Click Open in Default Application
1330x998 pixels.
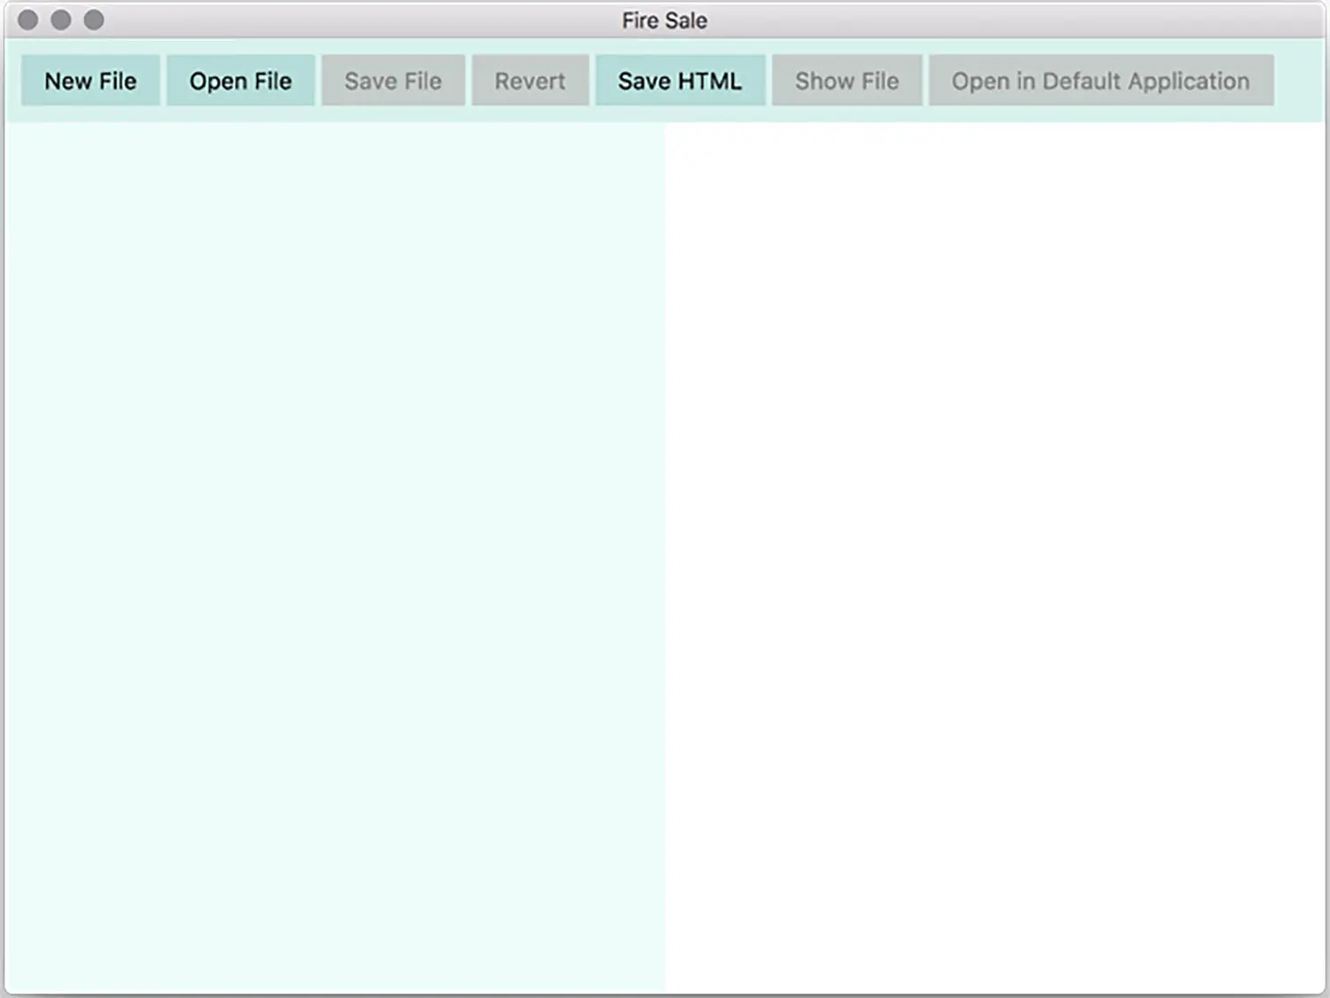1101,81
